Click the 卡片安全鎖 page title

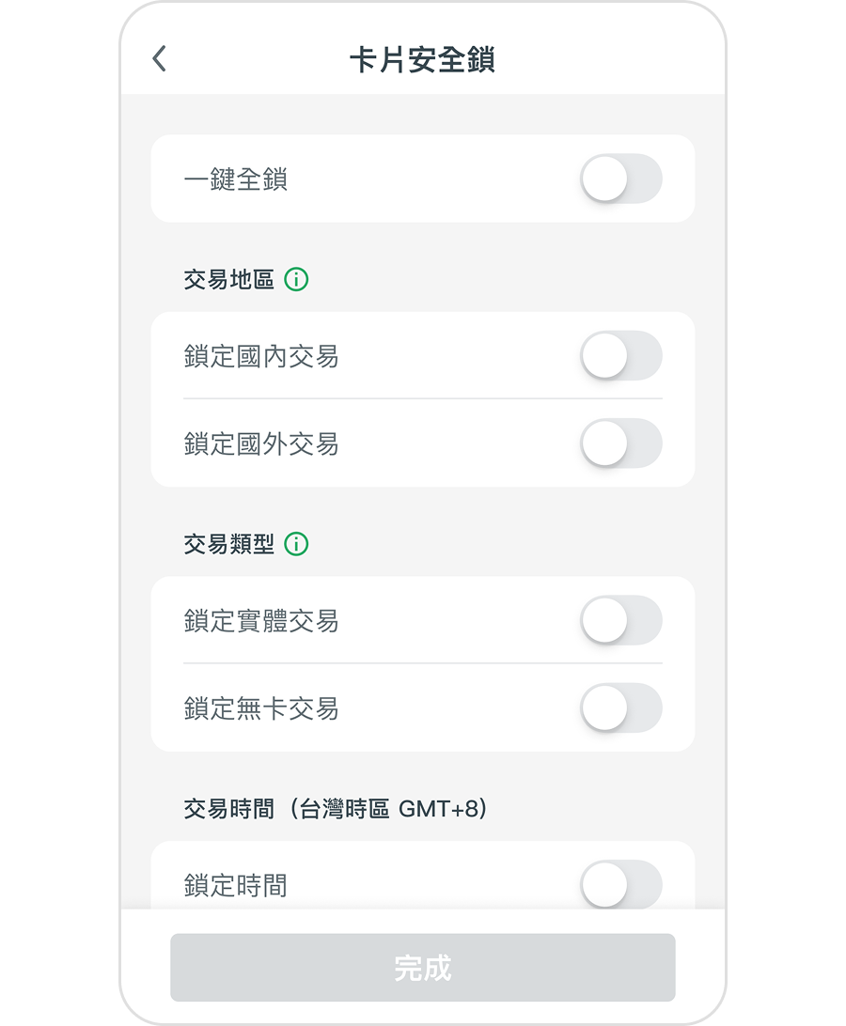tap(422, 60)
